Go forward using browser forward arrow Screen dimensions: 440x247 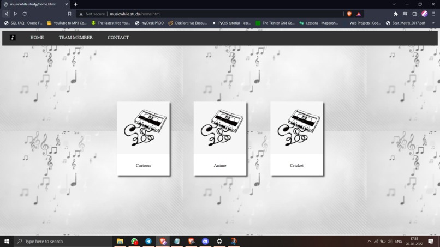point(15,14)
